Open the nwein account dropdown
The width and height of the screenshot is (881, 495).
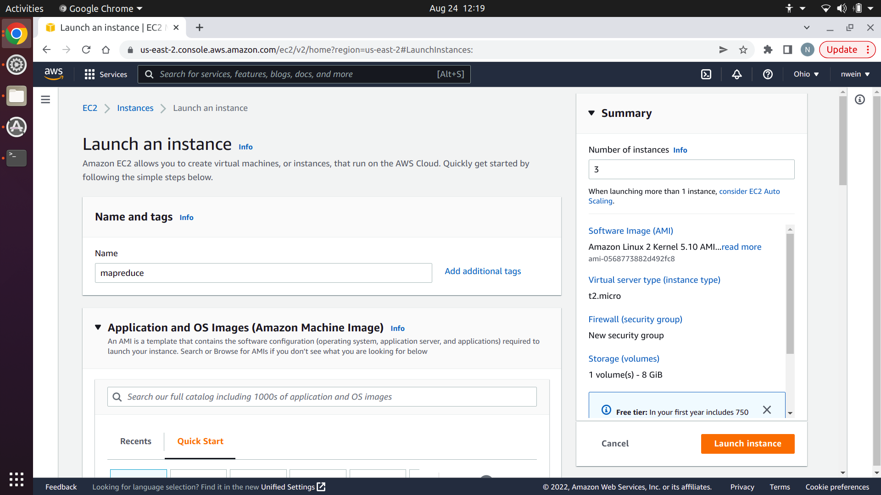855,74
